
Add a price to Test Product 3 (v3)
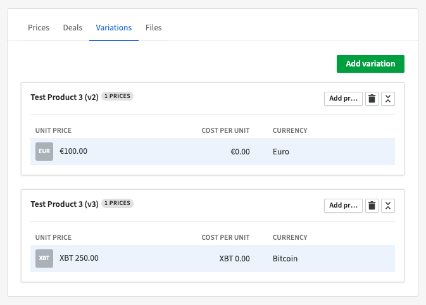343,206
